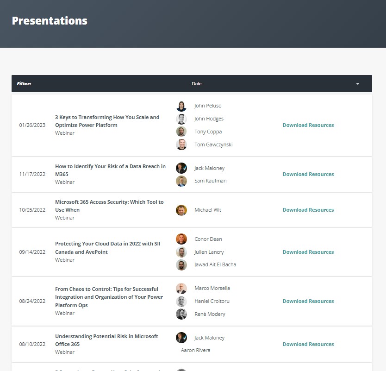Download resources for Understanding Potential Risk webinar
This screenshot has width=386, height=371.
(x=308, y=344)
